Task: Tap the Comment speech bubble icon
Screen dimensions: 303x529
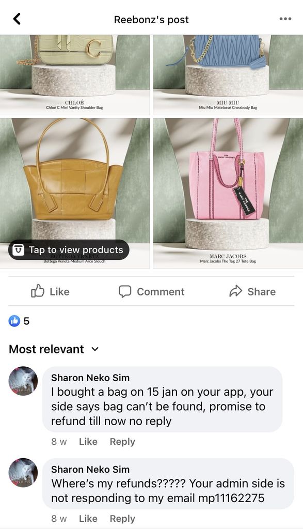Action: coord(125,291)
